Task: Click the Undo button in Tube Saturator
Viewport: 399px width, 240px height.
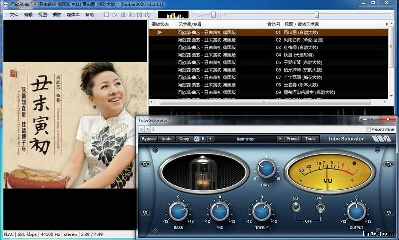Action: [166, 139]
